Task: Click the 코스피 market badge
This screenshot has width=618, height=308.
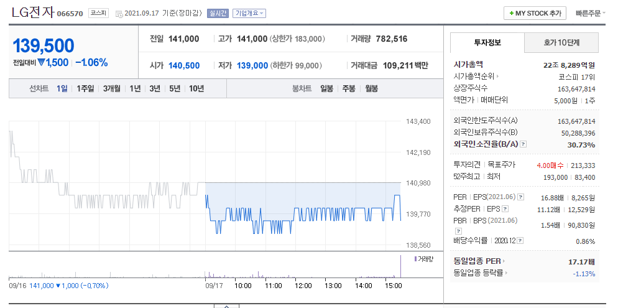Action: click(98, 13)
